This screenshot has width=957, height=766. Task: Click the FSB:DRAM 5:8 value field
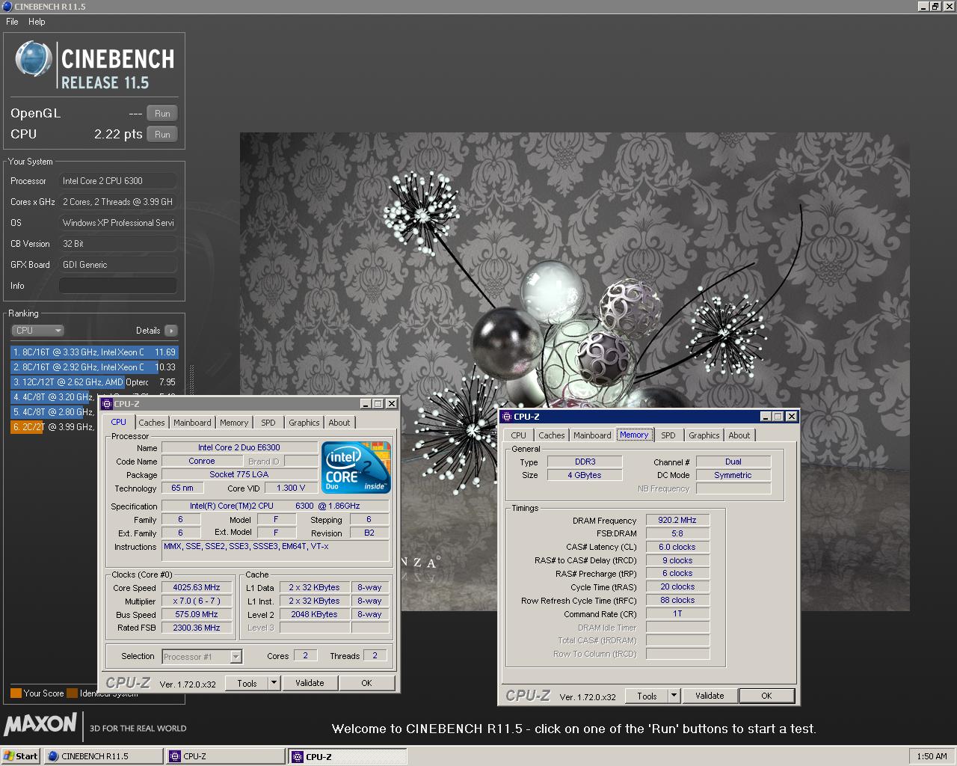pos(677,533)
